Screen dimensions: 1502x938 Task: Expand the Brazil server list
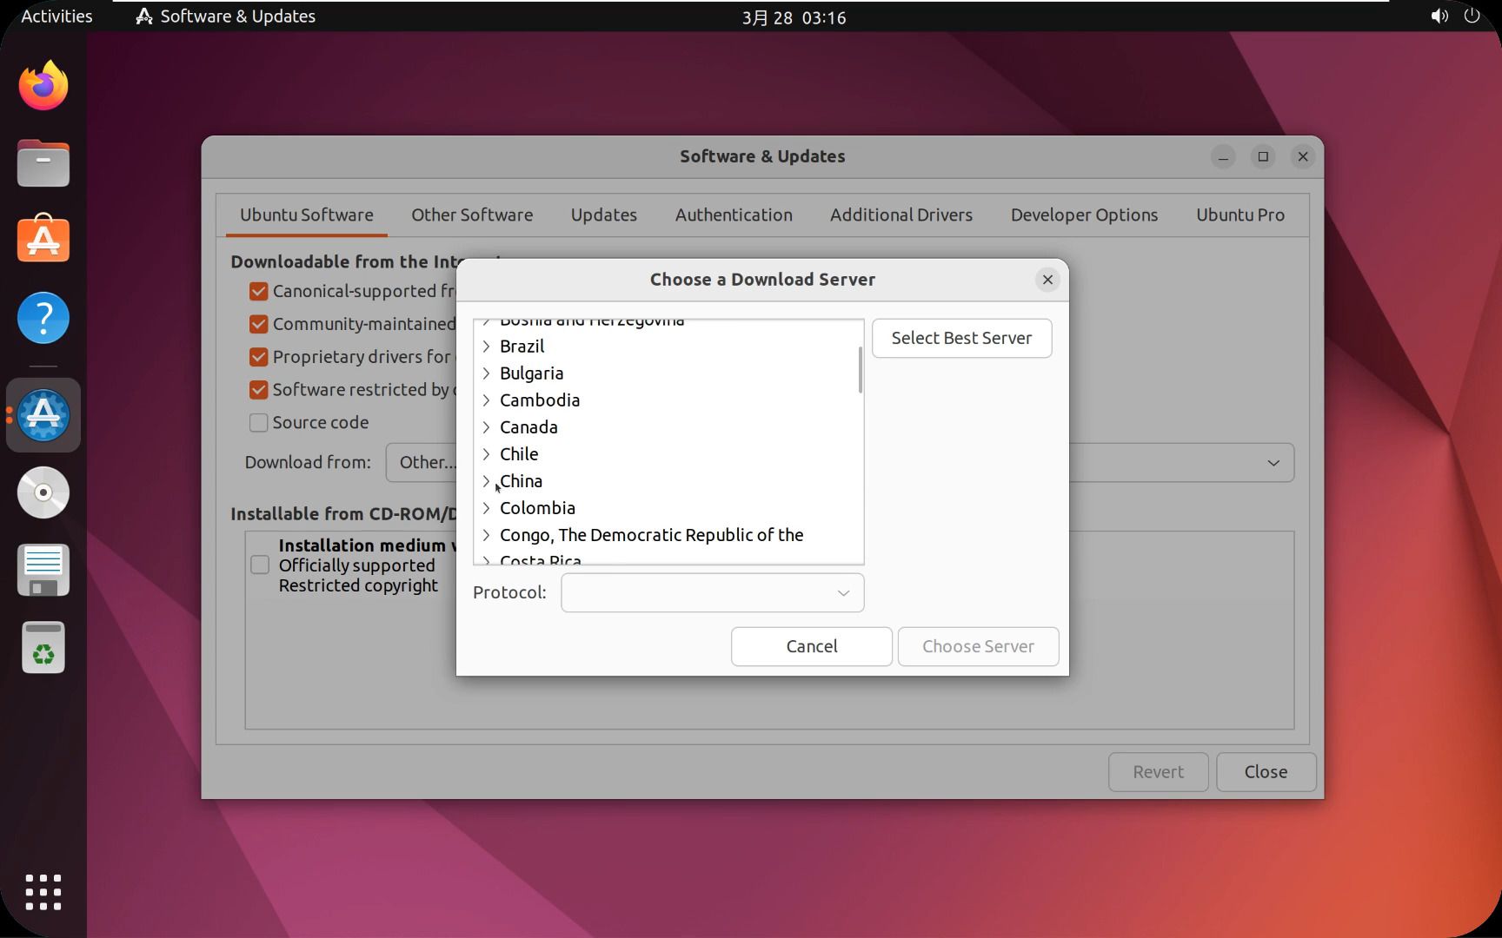click(x=487, y=347)
